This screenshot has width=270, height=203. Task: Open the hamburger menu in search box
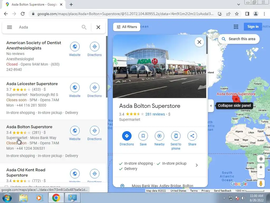(x=9, y=27)
